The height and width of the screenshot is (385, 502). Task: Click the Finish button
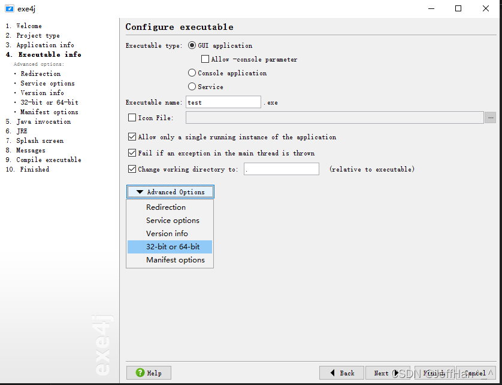(434, 373)
